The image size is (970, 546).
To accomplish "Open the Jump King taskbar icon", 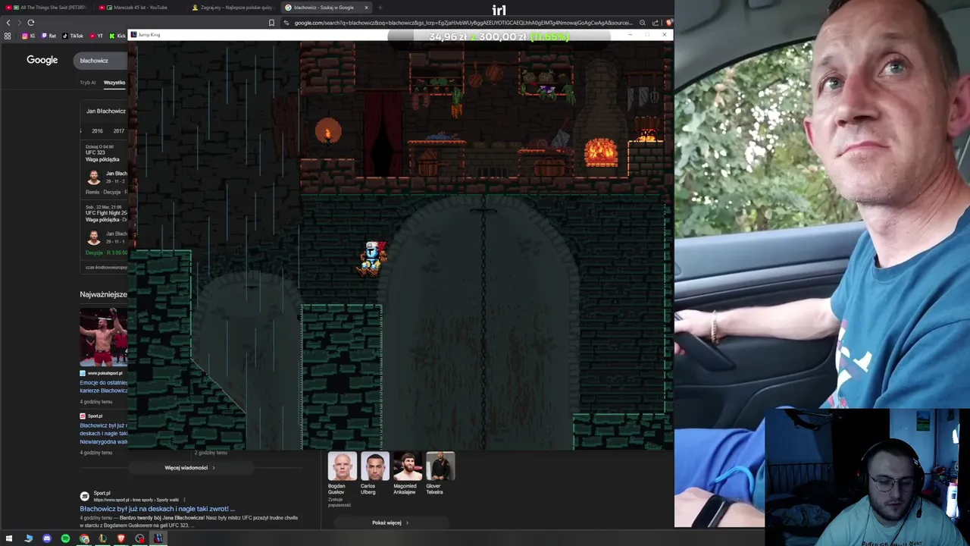I will click(158, 538).
